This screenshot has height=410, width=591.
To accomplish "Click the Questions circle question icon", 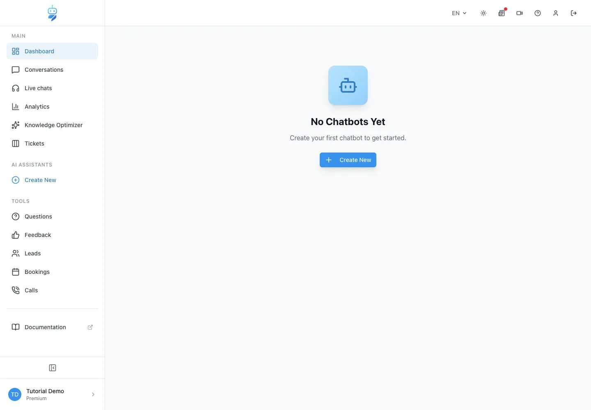I will [x=16, y=216].
